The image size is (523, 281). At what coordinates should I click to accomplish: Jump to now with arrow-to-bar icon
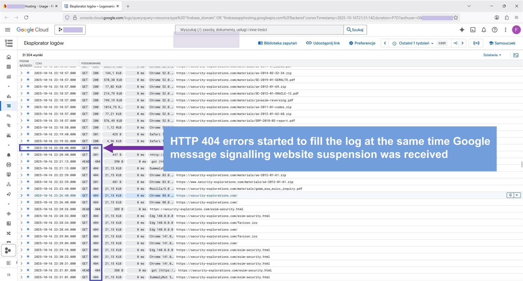455,43
